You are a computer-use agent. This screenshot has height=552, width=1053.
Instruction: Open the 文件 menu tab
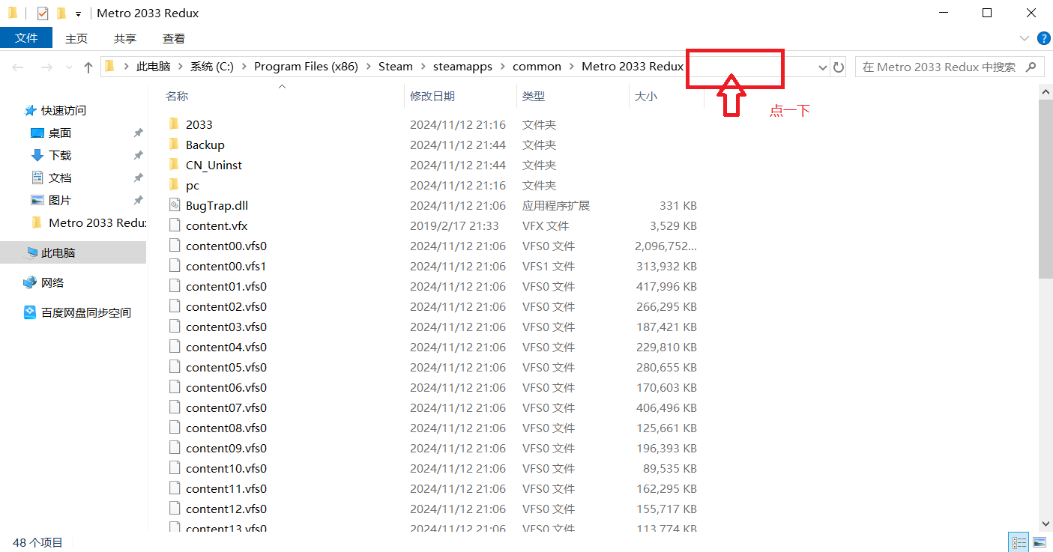tap(26, 38)
